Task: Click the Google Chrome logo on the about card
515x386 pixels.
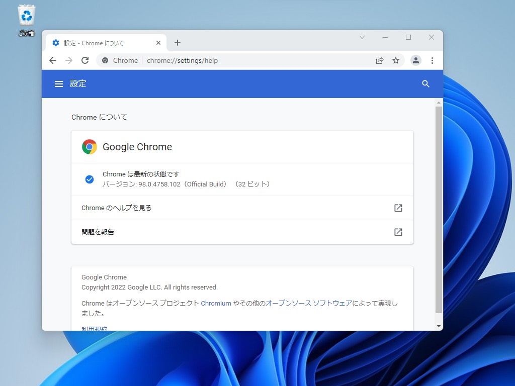Action: point(89,147)
